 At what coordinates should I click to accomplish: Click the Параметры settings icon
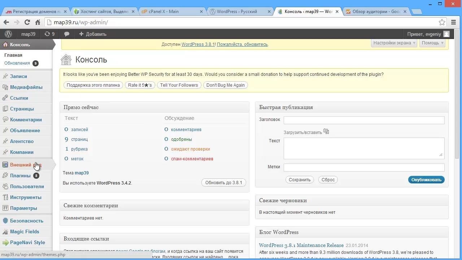pos(5,208)
